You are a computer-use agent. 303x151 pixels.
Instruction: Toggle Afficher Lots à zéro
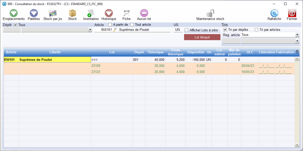[x=186, y=30]
